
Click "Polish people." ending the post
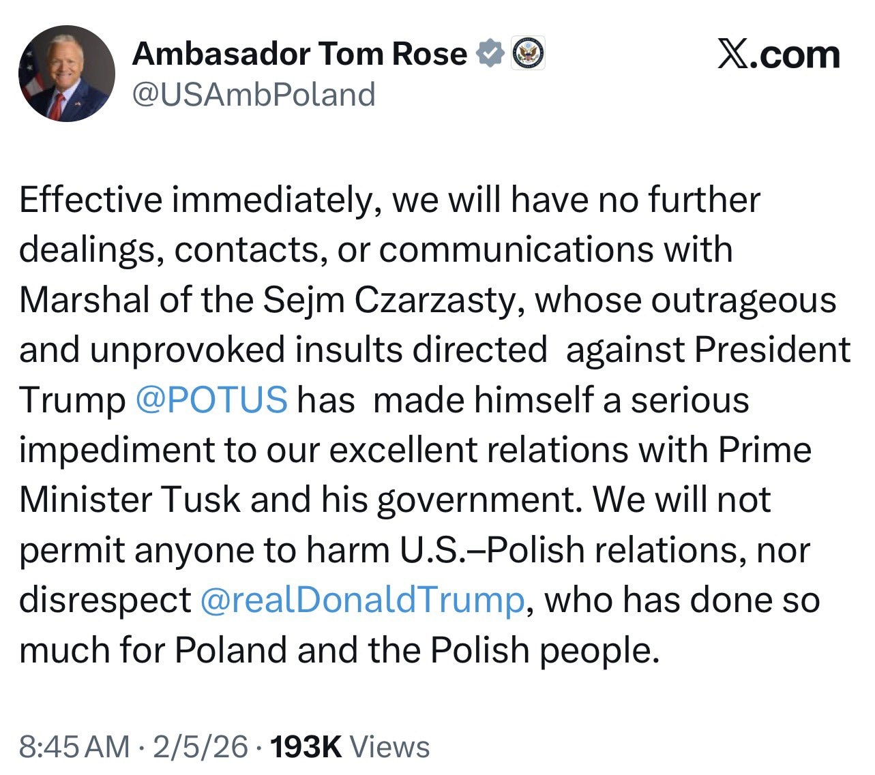click(x=545, y=650)
